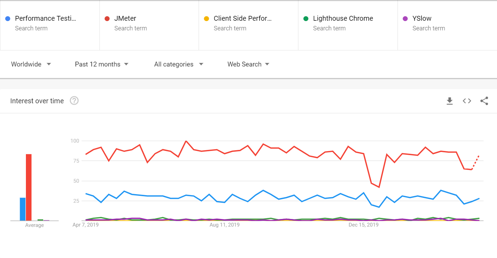This screenshot has width=497, height=258.
Task: Click the blue Performance Testing indicator dot
Action: 7,18
